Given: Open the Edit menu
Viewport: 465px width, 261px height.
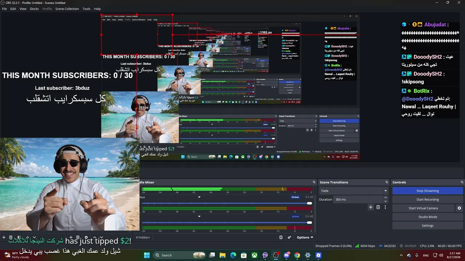Looking at the screenshot, I should [x=13, y=9].
